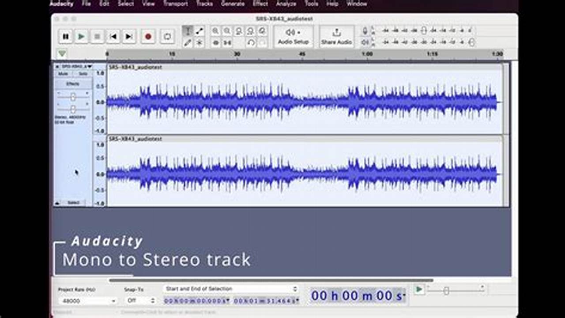Start playback with the green Play button
The image size is (565, 318).
tap(81, 37)
